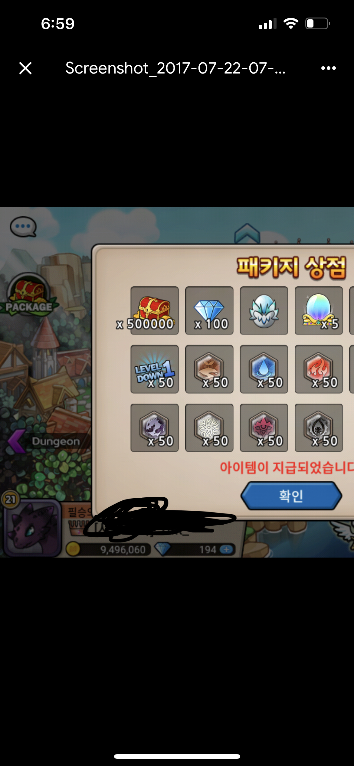
Task: Tap the white dragon egg item
Action: pos(264,310)
